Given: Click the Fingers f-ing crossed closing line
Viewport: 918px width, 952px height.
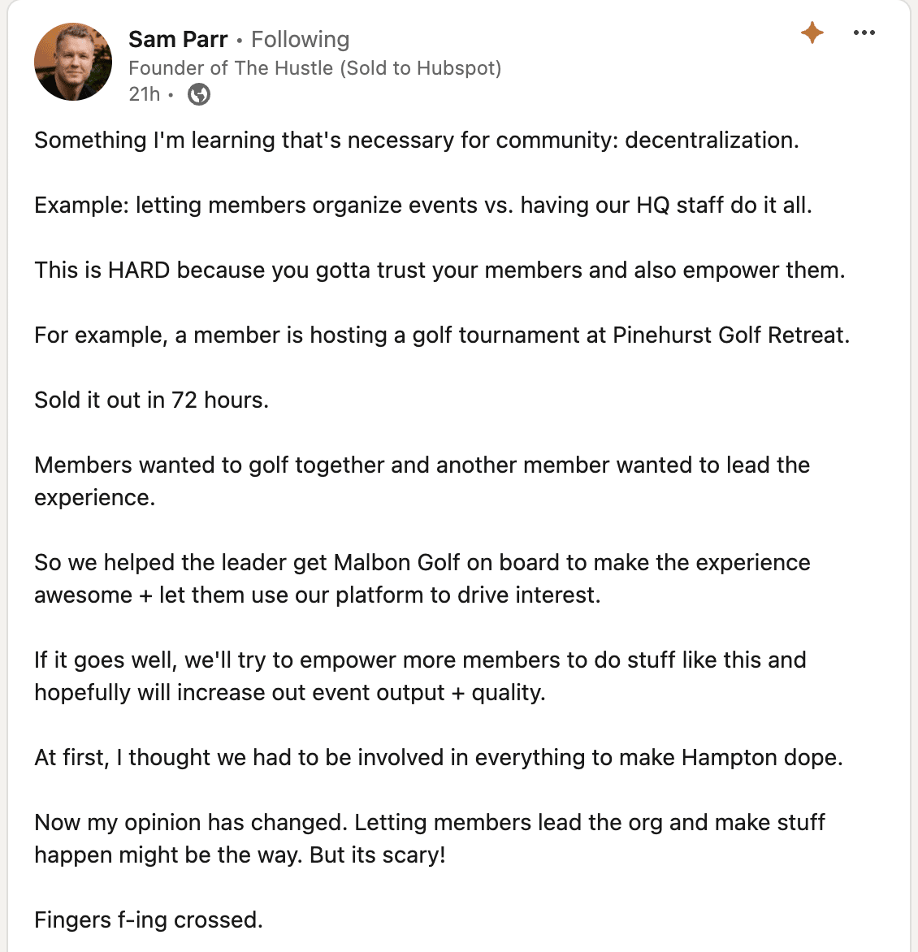Looking at the screenshot, I should pyautogui.click(x=149, y=920).
